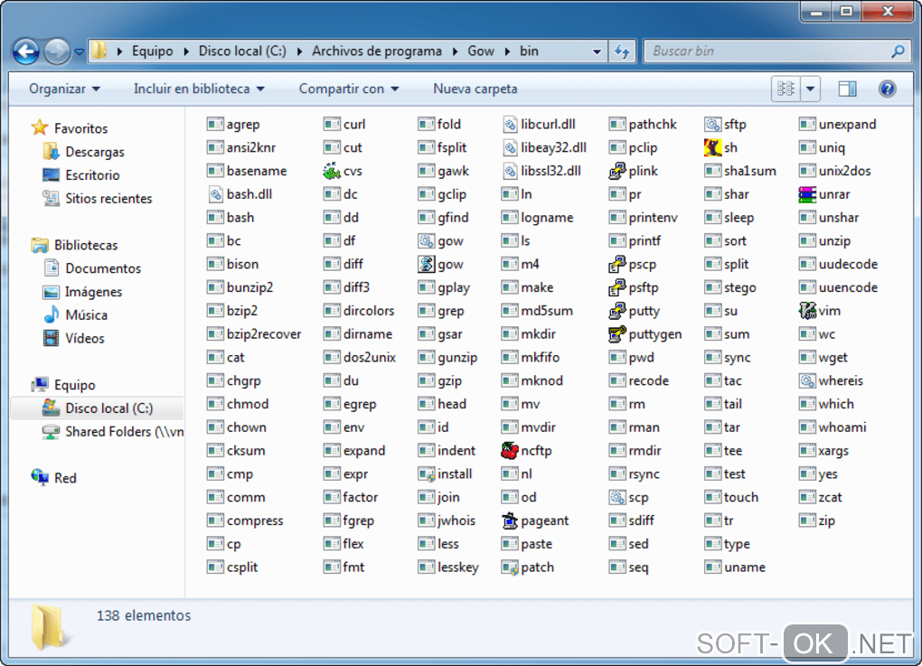The image size is (922, 666).
Task: Select Documentos library
Action: [x=103, y=268]
